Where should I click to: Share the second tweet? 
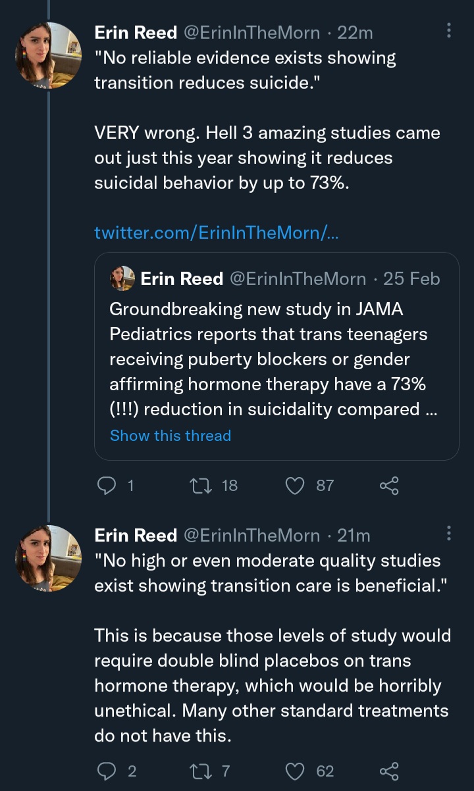click(389, 771)
